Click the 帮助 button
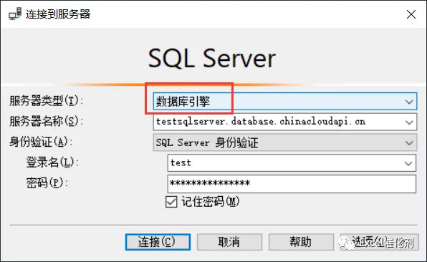The image size is (427, 262). click(x=301, y=242)
